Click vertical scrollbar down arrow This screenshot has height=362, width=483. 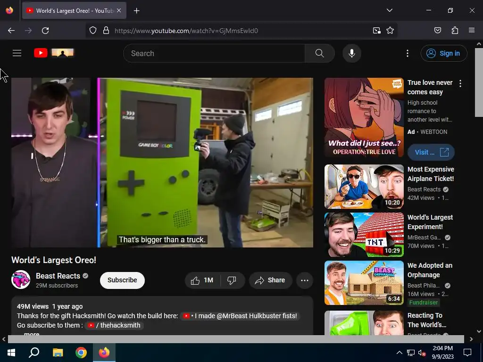pos(479,331)
